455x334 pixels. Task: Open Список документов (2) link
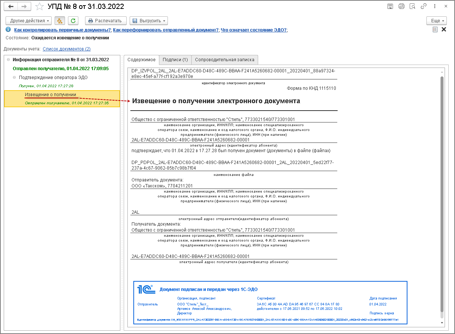66,49
